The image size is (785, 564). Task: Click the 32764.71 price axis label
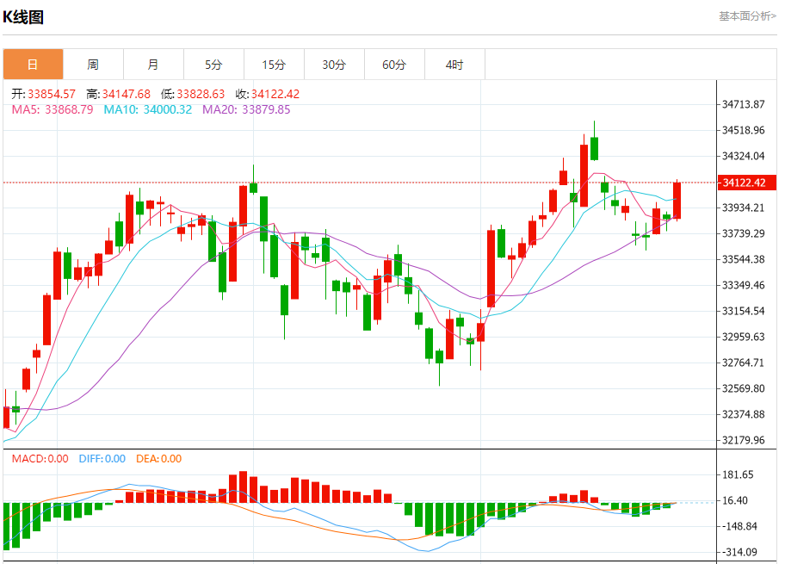click(743, 363)
